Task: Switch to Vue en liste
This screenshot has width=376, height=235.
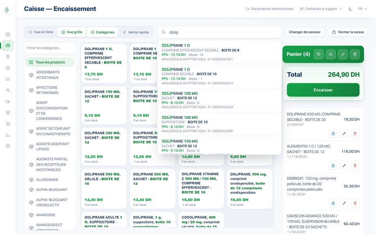Action: coord(41,32)
